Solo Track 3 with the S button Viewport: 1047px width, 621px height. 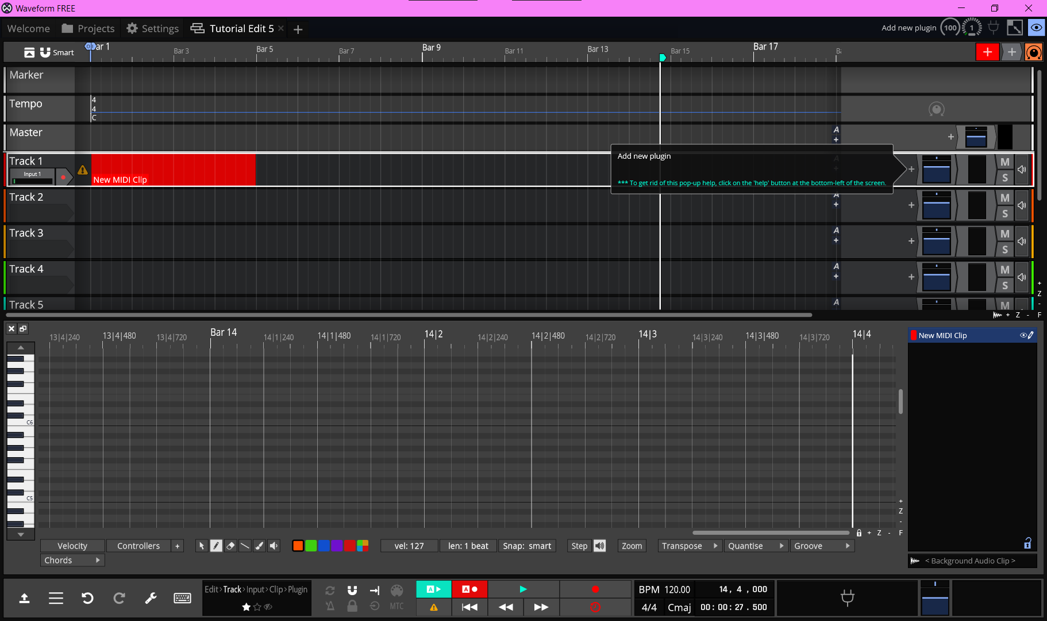(1004, 250)
